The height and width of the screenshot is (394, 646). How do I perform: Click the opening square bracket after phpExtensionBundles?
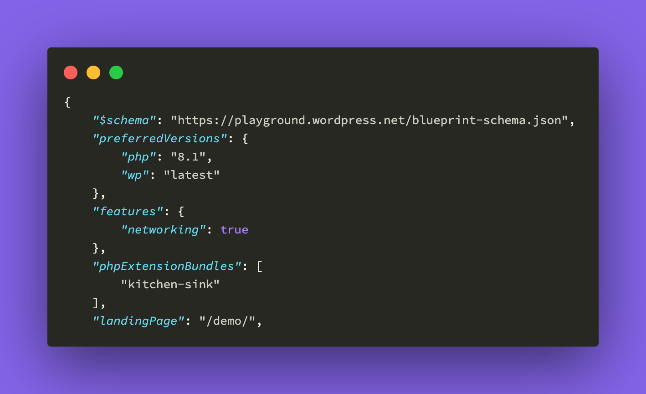pos(260,266)
